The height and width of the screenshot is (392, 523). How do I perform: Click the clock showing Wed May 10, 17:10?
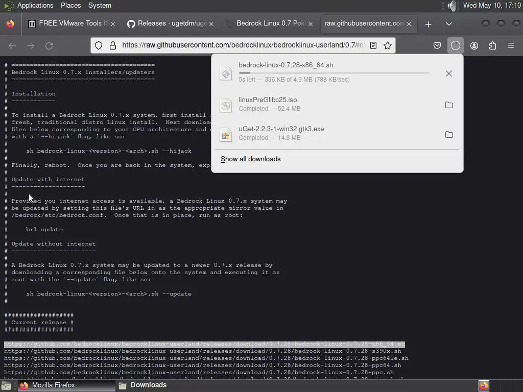pos(492,5)
